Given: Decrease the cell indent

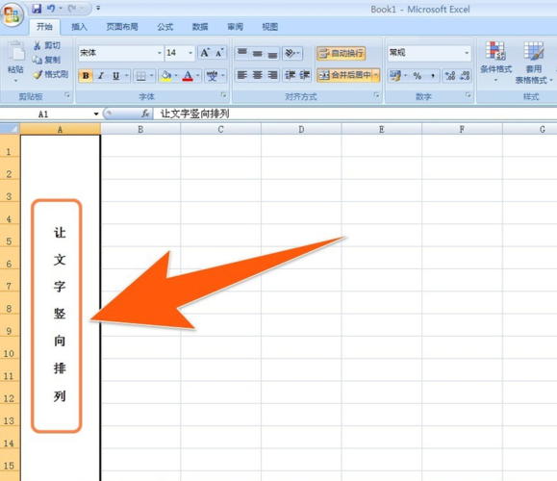Looking at the screenshot, I should [x=290, y=75].
